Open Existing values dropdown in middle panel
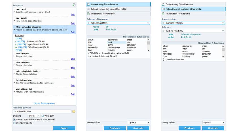Image resolution: width=237 pixels, height=133 pixels. click(x=149, y=123)
